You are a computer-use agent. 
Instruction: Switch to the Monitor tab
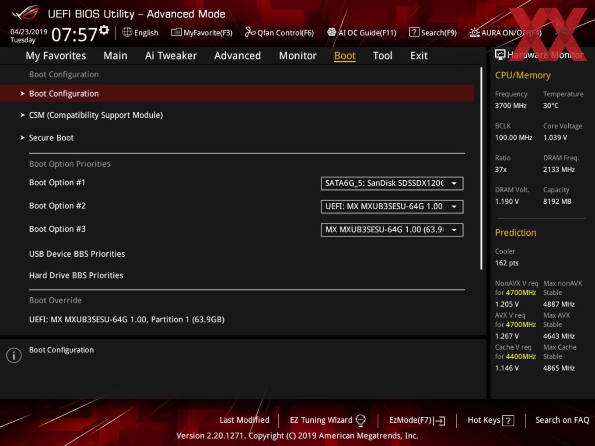point(298,56)
